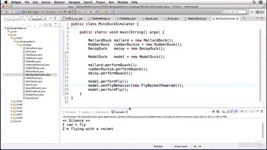Close the MiniDuckSimulator editor tab

237,19
